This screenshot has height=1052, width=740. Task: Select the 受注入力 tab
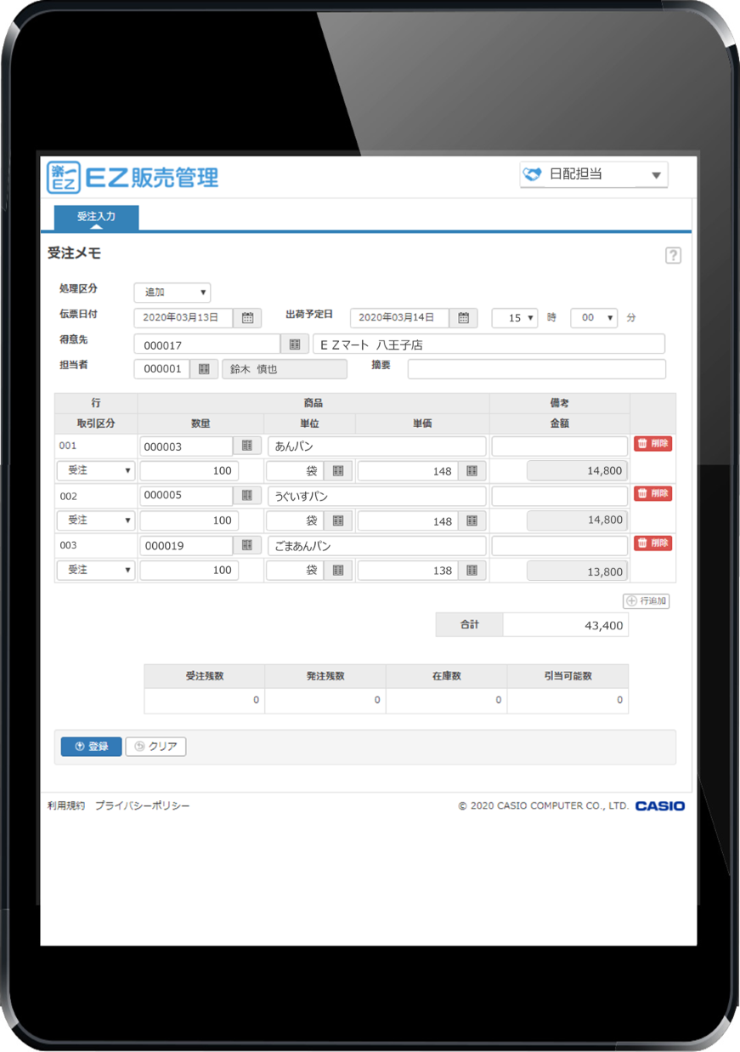(x=96, y=217)
